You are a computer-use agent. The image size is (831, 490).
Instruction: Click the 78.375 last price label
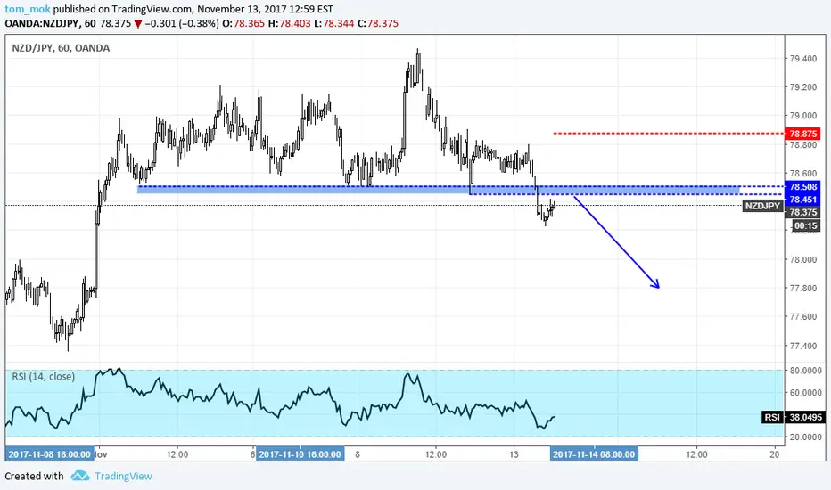point(802,212)
